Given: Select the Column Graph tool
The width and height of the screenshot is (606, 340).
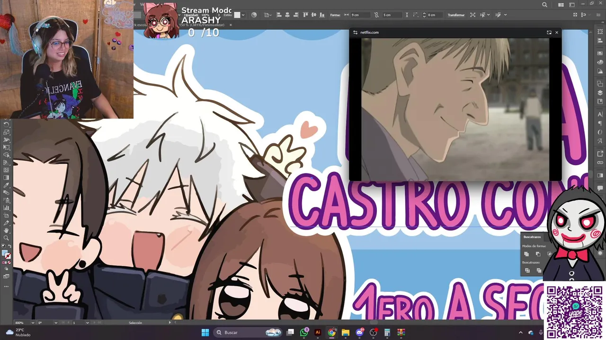Looking at the screenshot, I should (x=7, y=208).
